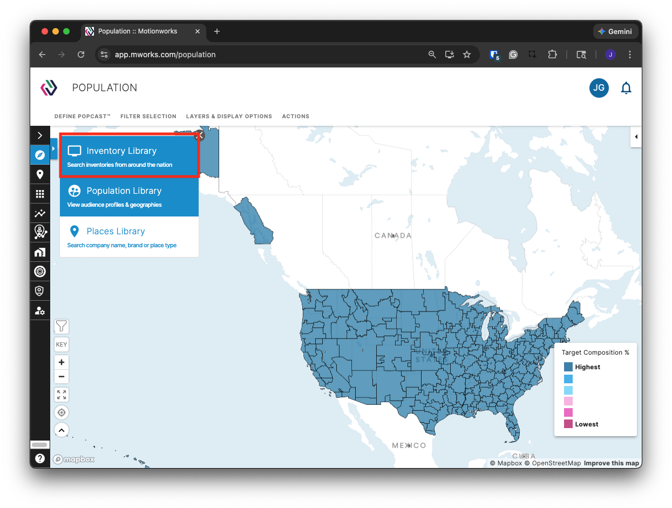This screenshot has width=672, height=508.
Task: Expand the black sidebar with the chevron
Action: coord(40,136)
